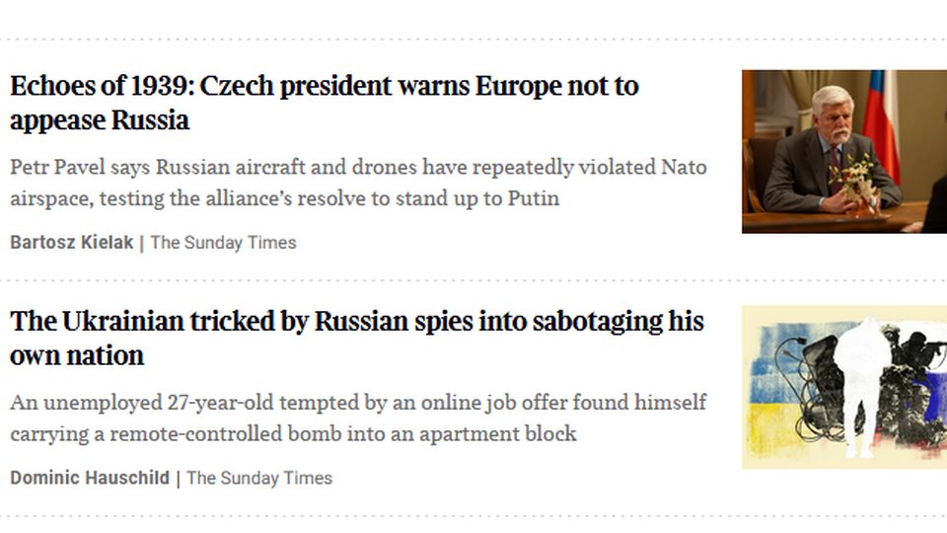947x533 pixels.
Task: Open the "Echoes of 1939" article headline
Action: [324, 87]
